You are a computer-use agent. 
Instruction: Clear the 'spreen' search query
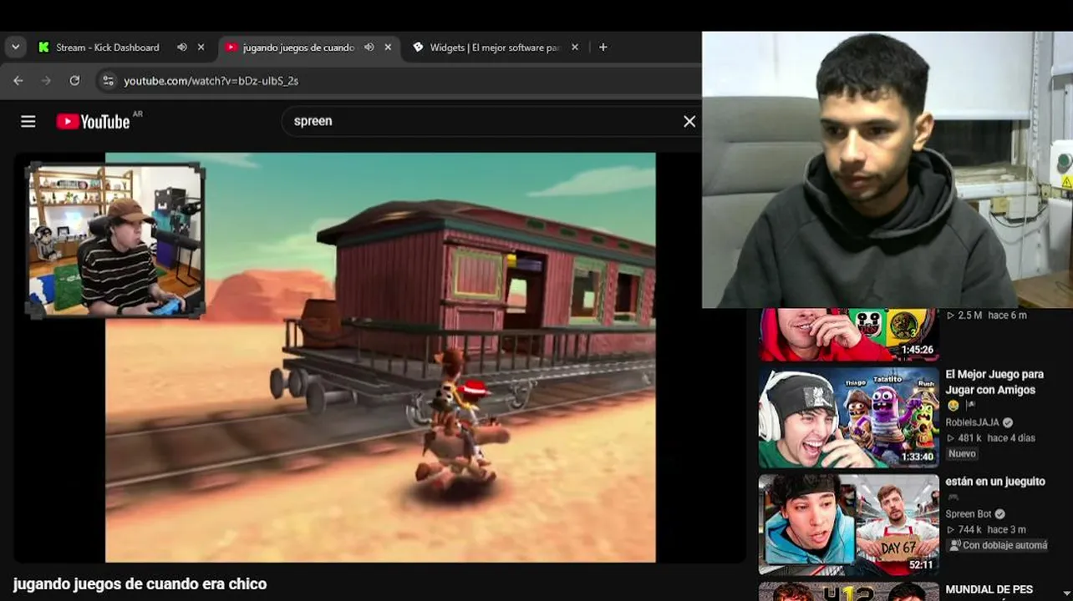(689, 121)
